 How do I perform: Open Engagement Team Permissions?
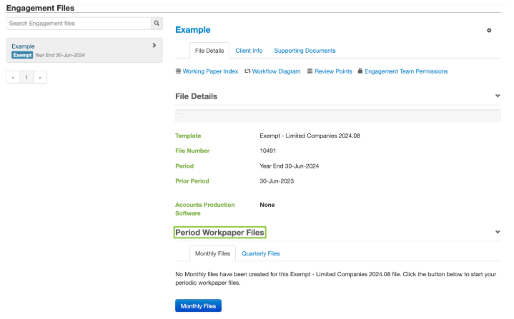point(402,71)
